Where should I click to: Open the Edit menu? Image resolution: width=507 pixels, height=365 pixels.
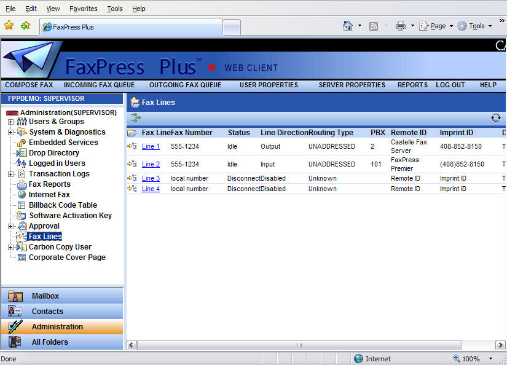pyautogui.click(x=31, y=9)
